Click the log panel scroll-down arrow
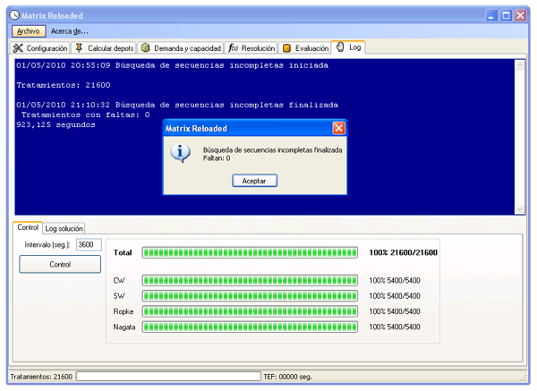This screenshot has height=391, width=537. [x=520, y=208]
